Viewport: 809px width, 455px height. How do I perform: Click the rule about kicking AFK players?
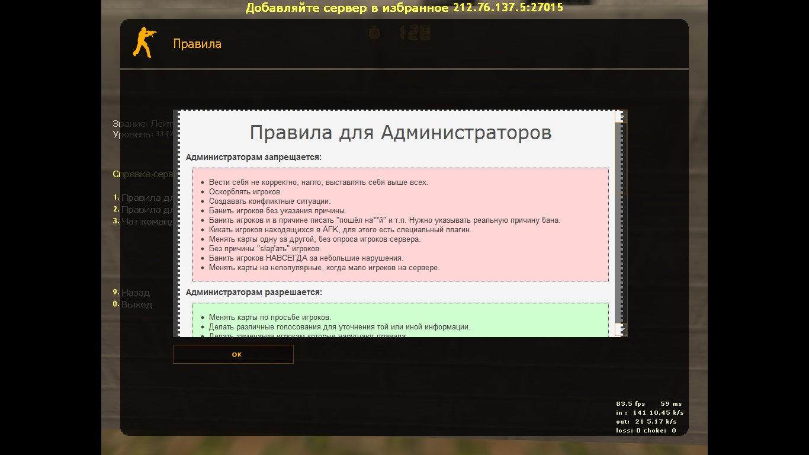341,230
